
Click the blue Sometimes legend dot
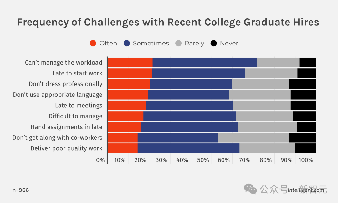click(x=127, y=43)
